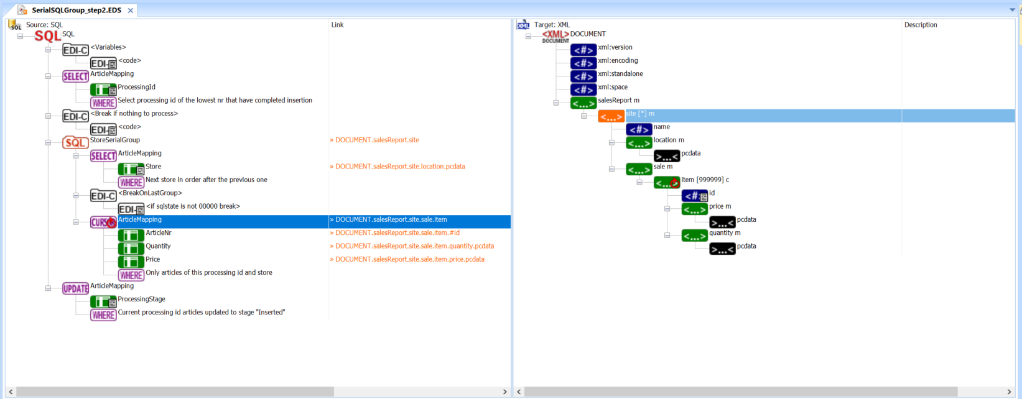The width and height of the screenshot is (1022, 399).
Task: Click the EDI-C icon beside BreakOnLastGroup
Action: [103, 196]
